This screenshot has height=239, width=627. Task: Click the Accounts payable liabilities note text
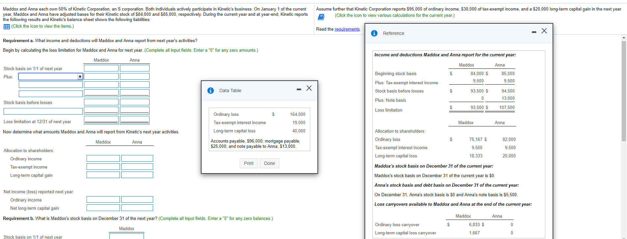click(256, 144)
